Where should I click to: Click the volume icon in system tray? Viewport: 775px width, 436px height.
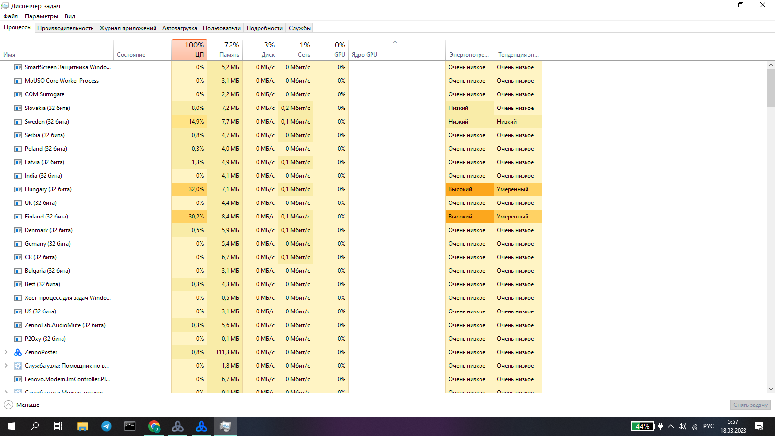coord(682,426)
